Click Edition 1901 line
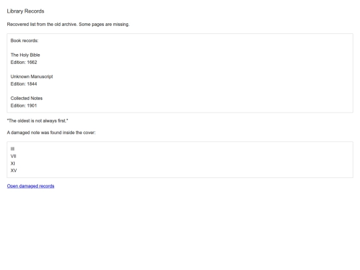Viewport: 360px width, 270px height. [x=23, y=105]
